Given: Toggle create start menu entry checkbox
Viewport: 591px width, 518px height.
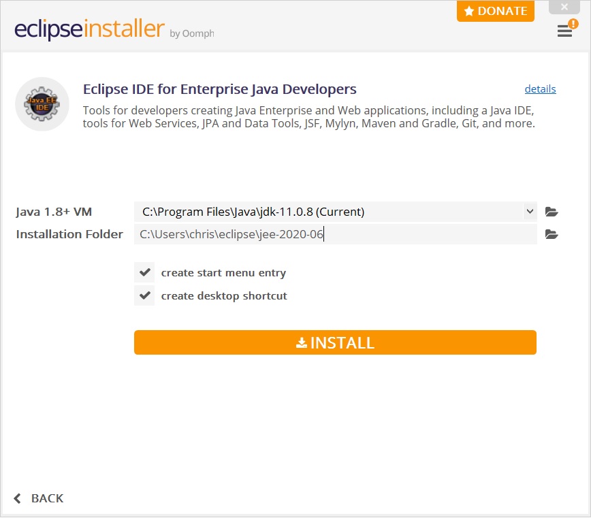Looking at the screenshot, I should [x=144, y=272].
